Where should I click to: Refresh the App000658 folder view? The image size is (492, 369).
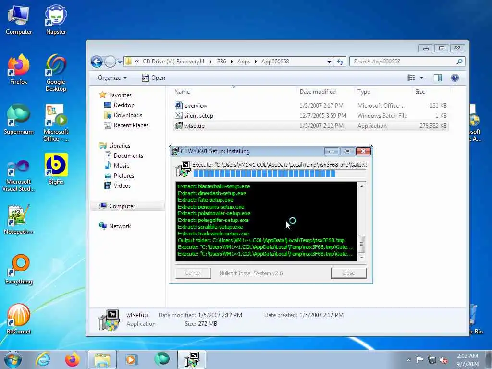pyautogui.click(x=340, y=61)
